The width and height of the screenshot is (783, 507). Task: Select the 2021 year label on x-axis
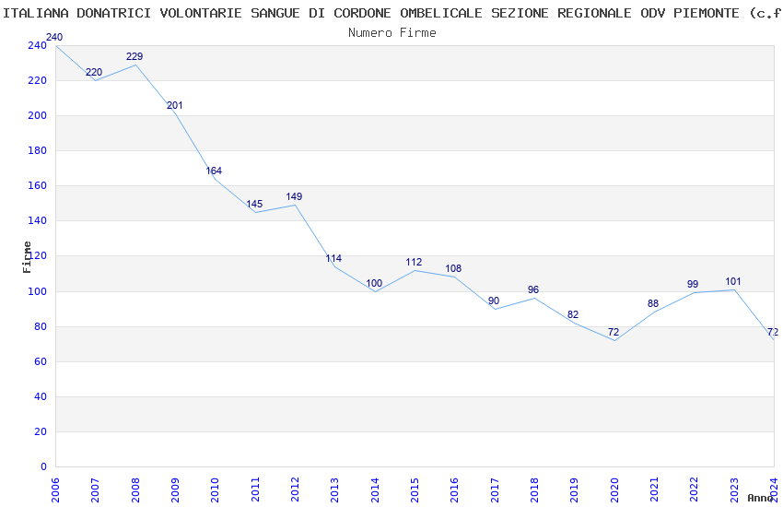point(654,490)
